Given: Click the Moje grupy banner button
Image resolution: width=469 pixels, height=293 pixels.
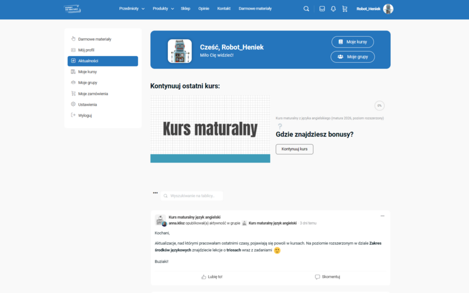Looking at the screenshot, I should pyautogui.click(x=352, y=57).
